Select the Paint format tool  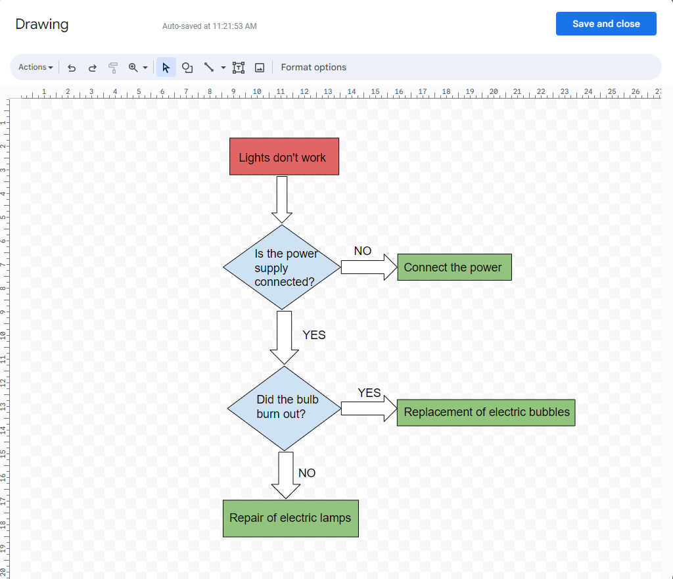(x=113, y=67)
